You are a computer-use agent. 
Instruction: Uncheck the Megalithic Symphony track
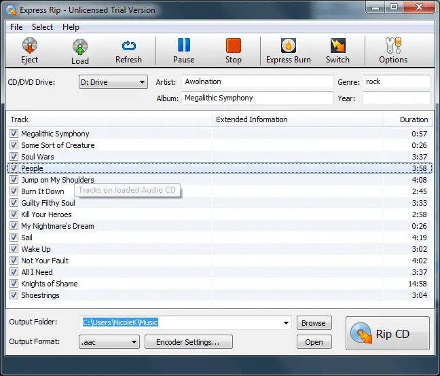point(14,134)
